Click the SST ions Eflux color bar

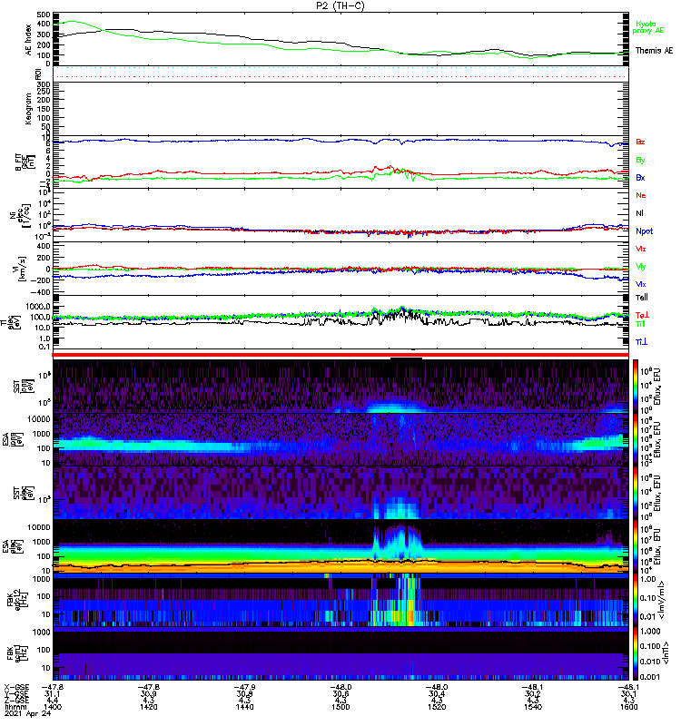[636, 387]
